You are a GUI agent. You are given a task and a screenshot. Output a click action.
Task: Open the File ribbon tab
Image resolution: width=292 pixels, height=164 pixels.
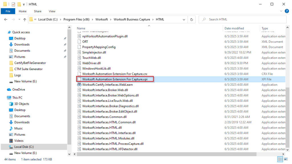(8, 11)
